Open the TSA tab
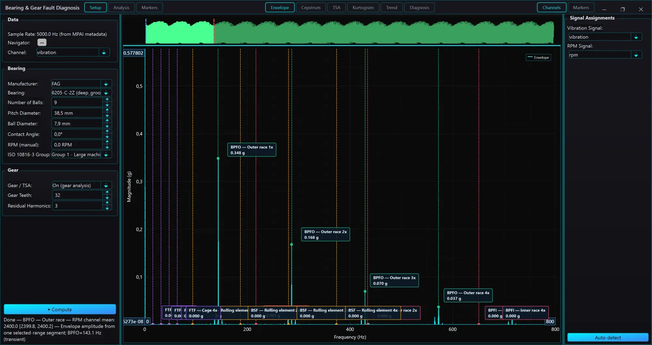Viewport: 652px width, 345px height. (336, 7)
